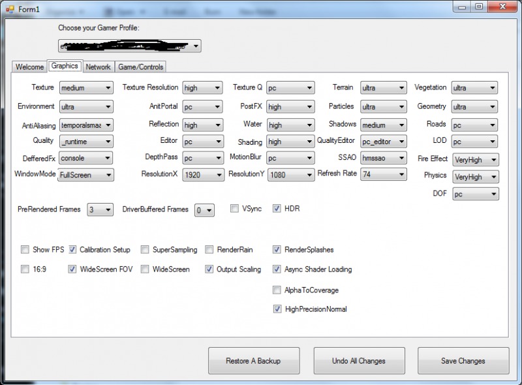
Task: Open the Physics quality dropdown
Action: 475,176
